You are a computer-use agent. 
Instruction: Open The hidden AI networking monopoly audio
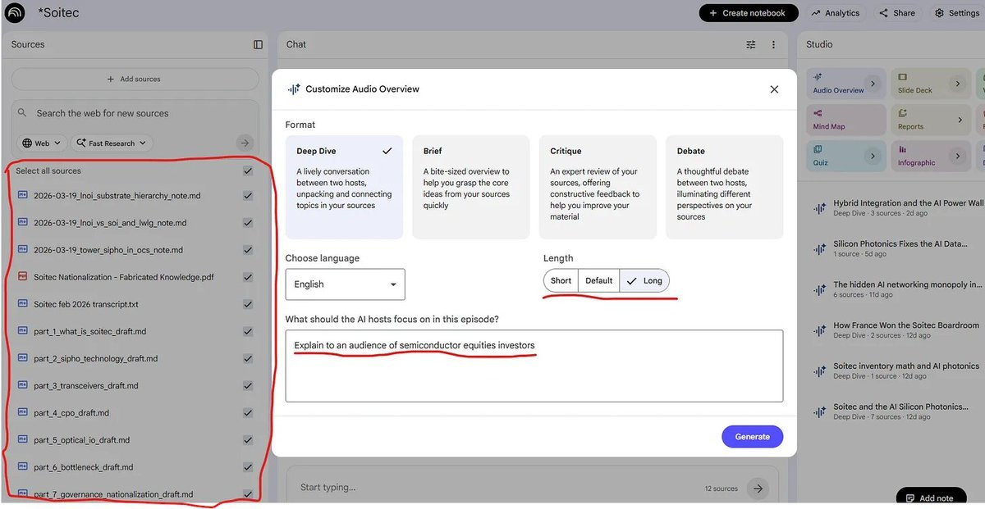point(897,289)
